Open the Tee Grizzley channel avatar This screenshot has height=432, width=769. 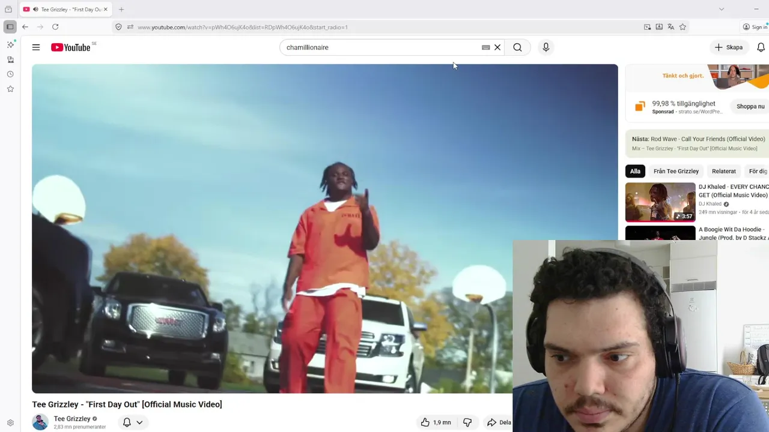(40, 422)
